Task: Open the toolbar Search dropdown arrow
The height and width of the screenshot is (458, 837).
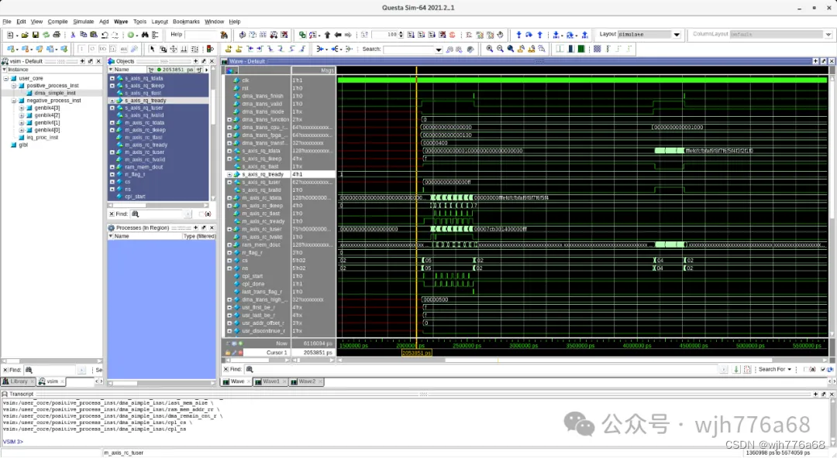Action: 439,49
